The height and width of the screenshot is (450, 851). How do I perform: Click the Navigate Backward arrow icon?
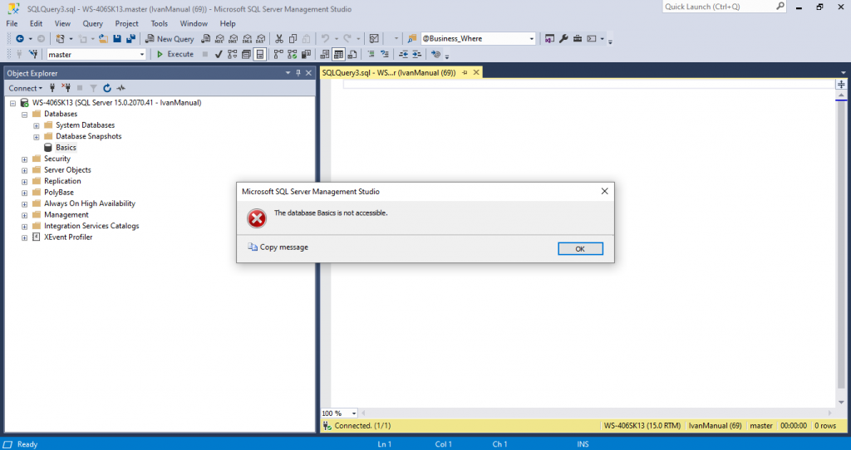(x=20, y=38)
